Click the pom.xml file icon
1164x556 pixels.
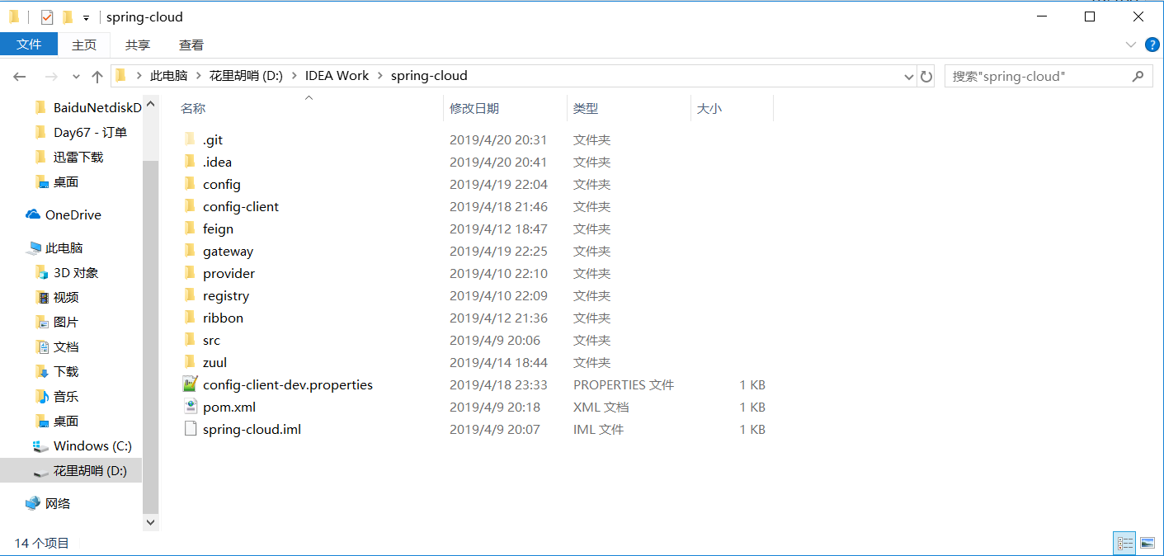point(190,407)
